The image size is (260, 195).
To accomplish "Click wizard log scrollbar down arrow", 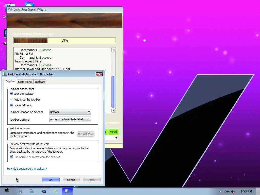I will [x=113, y=110].
